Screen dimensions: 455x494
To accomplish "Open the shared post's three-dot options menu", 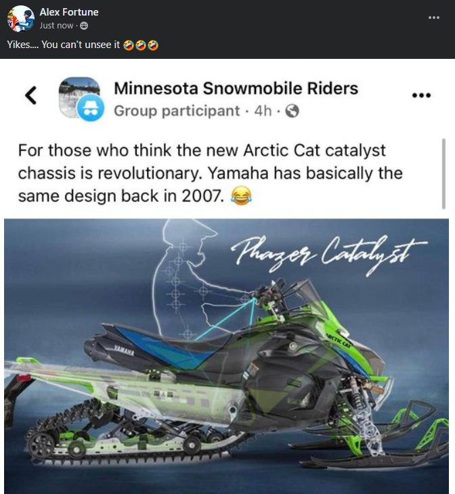I will click(422, 95).
